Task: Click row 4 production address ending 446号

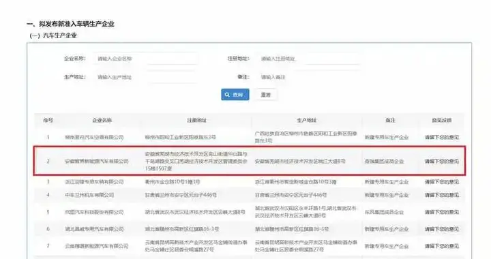Action: [291, 195]
